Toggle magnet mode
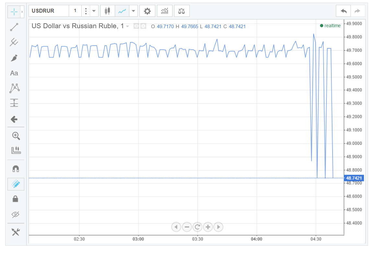Screen dimensions: 380x254 tap(16, 168)
